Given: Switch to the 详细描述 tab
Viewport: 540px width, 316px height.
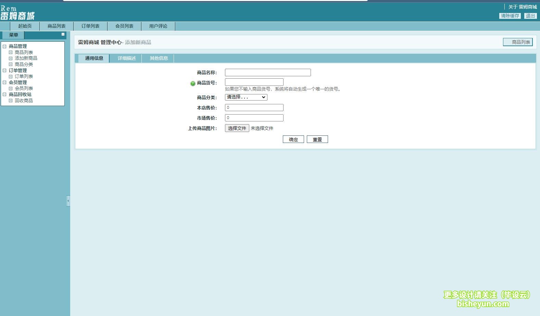Looking at the screenshot, I should coord(127,58).
